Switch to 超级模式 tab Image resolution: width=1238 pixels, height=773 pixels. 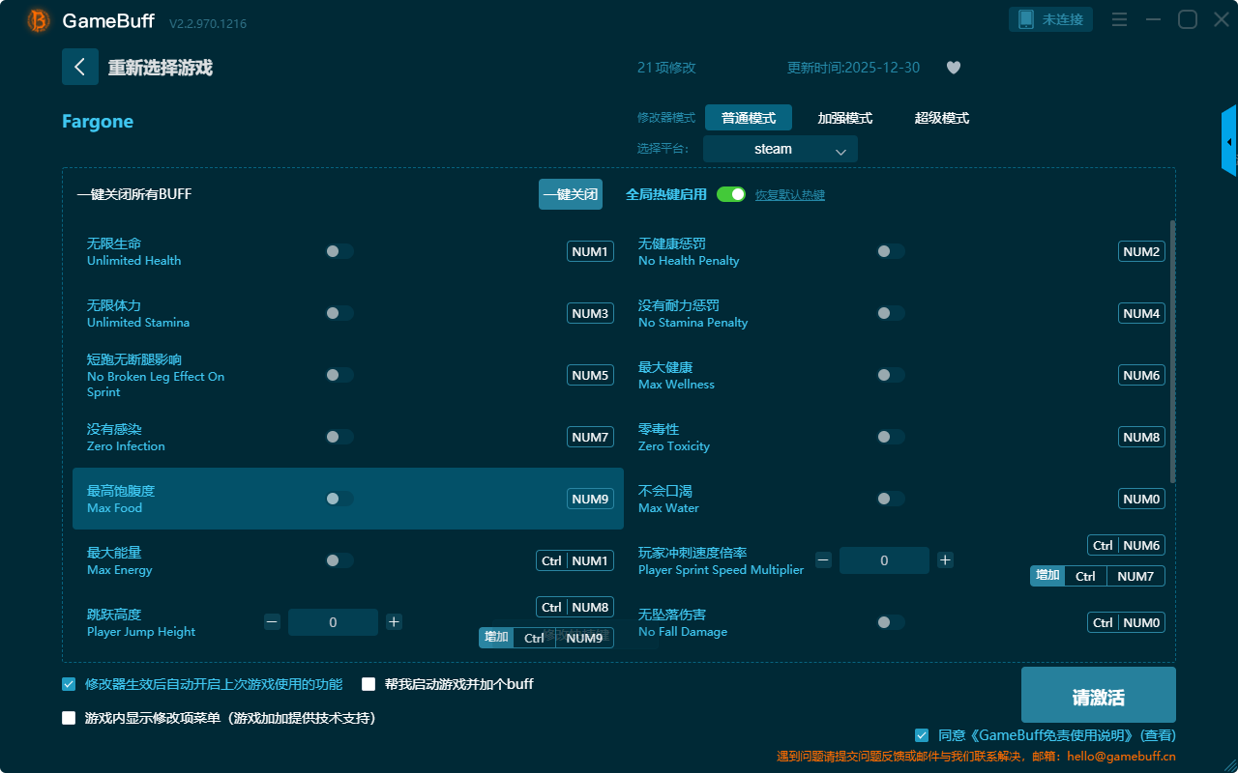(x=941, y=118)
